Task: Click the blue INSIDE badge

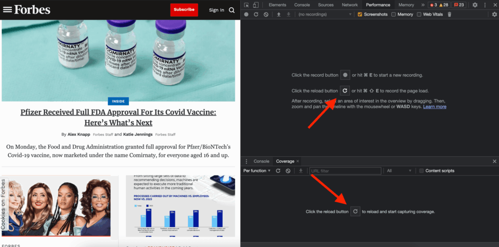Action: click(x=118, y=101)
